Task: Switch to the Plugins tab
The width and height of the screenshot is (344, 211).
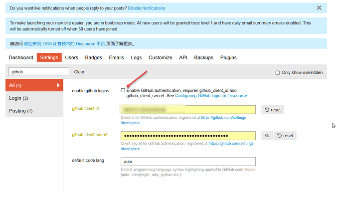Action: [228, 57]
